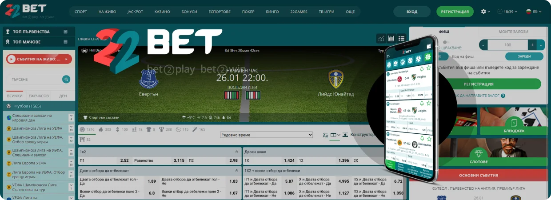The width and height of the screenshot is (551, 200).
Task: Click the help question mark icon in slip
Action: pyautogui.click(x=503, y=96)
